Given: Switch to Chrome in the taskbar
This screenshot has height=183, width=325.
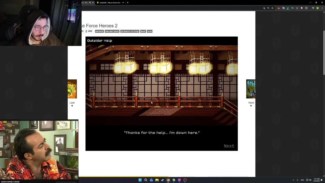Looking at the screenshot, I should [168, 180].
